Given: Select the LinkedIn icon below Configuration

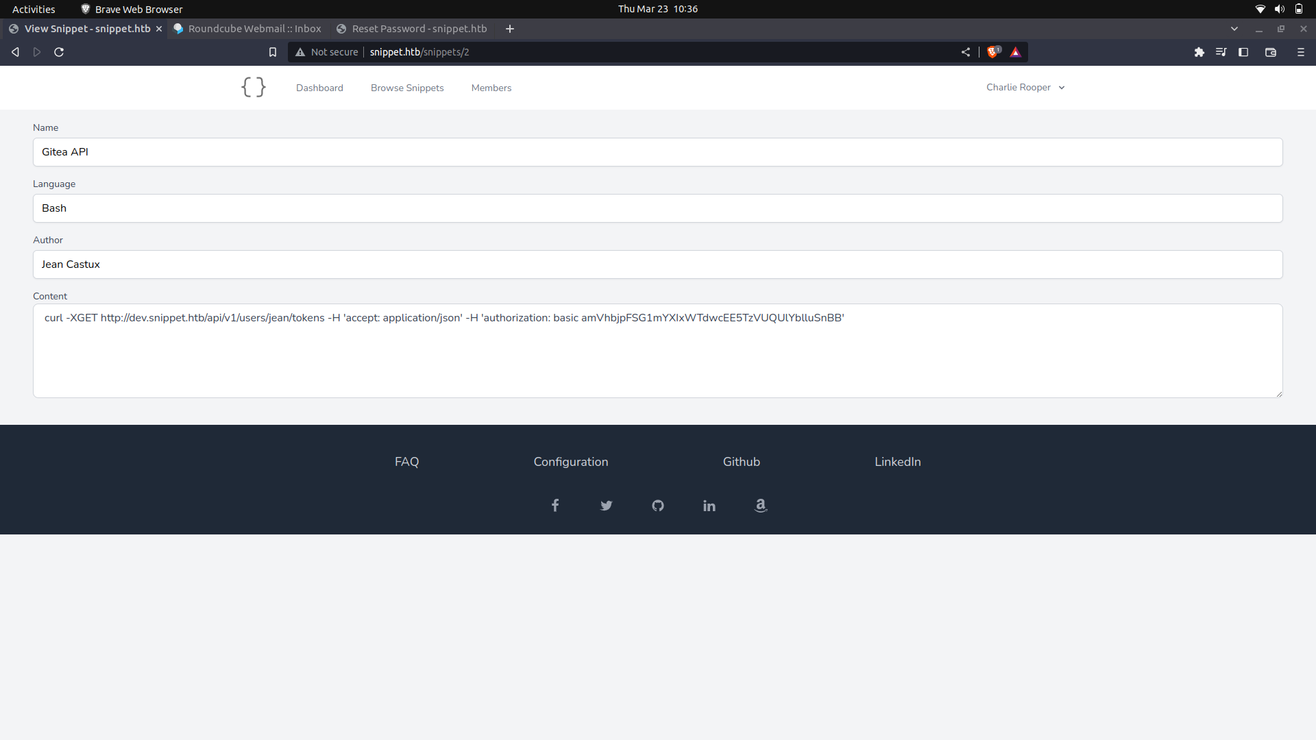Looking at the screenshot, I should click(x=709, y=506).
